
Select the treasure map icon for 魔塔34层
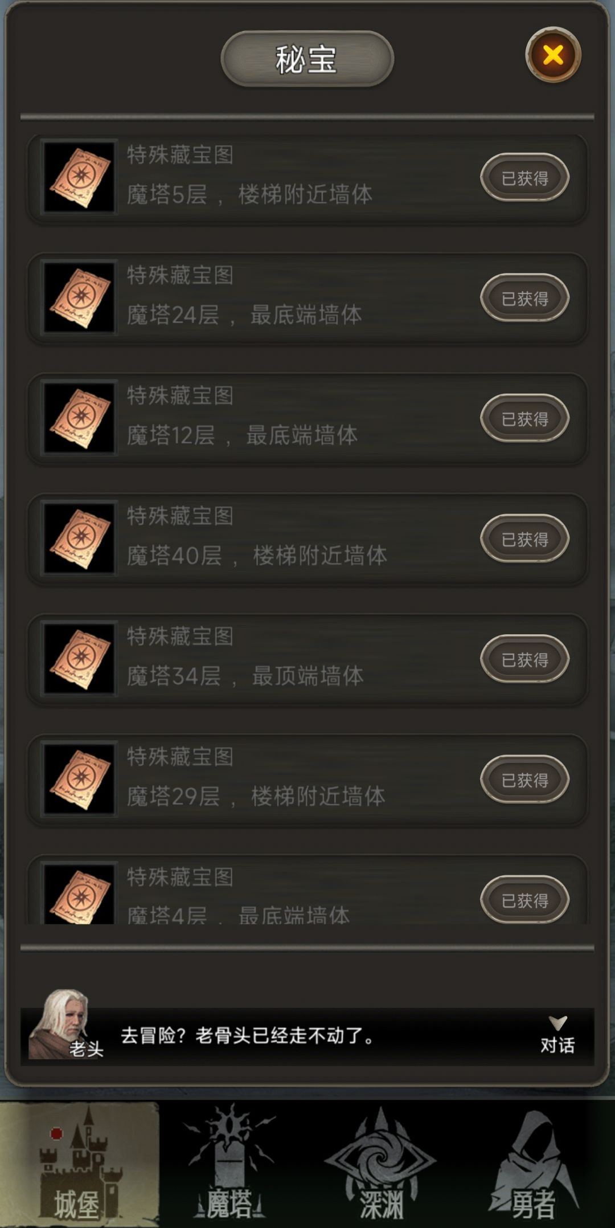tap(79, 659)
